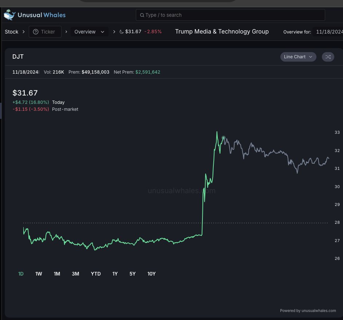Click the large $31.67 price
This screenshot has height=320, width=343.
(x=25, y=93)
